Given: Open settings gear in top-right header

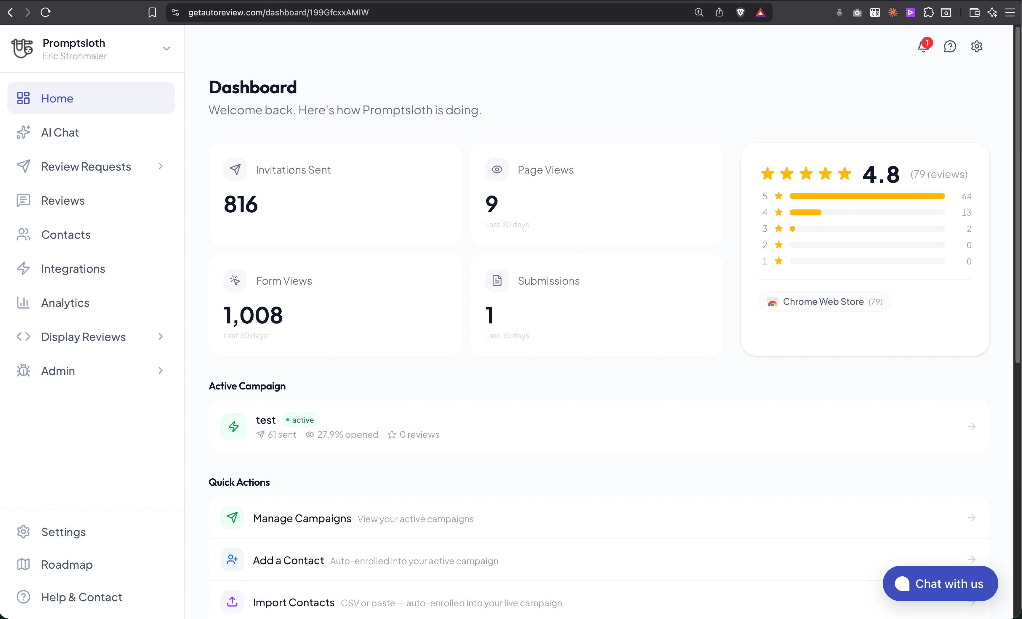Looking at the screenshot, I should 977,46.
